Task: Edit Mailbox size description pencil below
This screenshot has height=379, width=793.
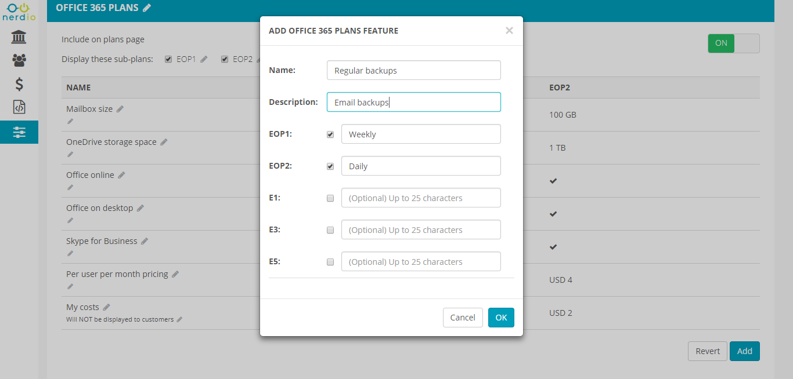Action: tap(70, 121)
